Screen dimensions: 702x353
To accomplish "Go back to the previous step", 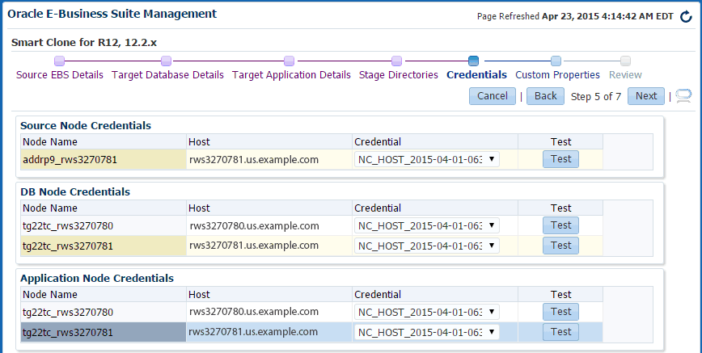I will click(545, 96).
